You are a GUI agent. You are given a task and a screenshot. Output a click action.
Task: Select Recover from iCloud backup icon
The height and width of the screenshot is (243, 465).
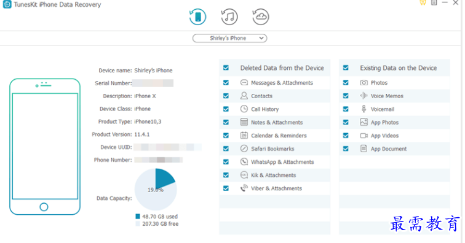[x=261, y=17]
